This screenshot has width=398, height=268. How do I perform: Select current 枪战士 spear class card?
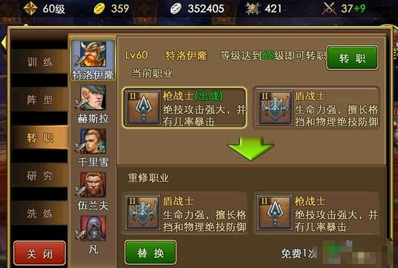(x=184, y=108)
